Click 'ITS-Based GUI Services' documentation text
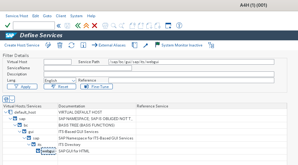The width and height of the screenshot is (298, 165). tap(79, 132)
